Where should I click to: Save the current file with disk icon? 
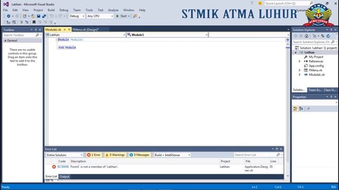[x=39, y=16]
